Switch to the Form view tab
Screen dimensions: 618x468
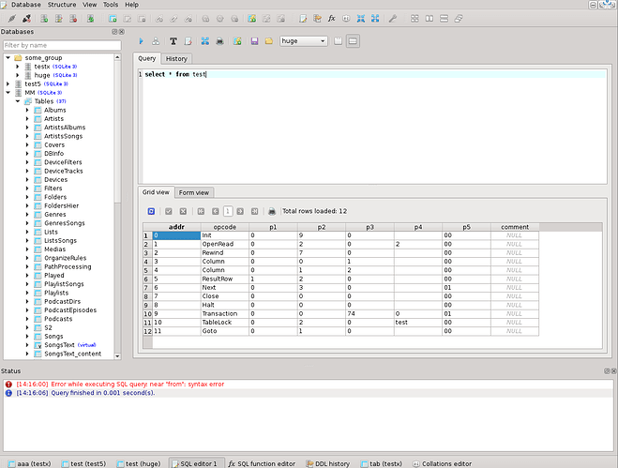pyautogui.click(x=194, y=192)
